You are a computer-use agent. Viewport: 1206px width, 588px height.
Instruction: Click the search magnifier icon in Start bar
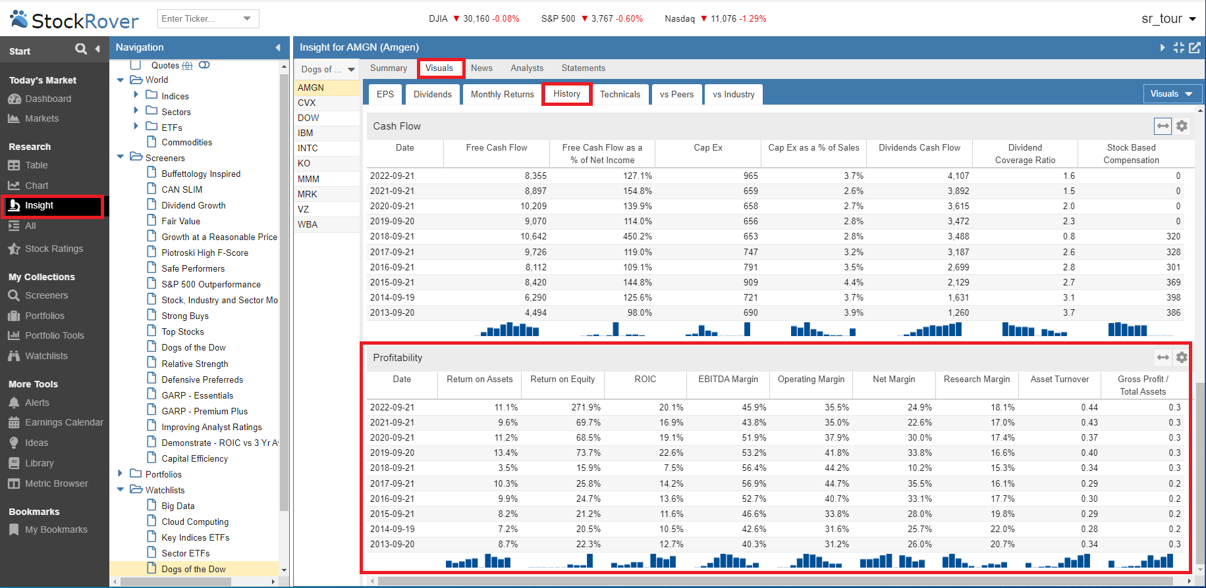click(x=81, y=49)
